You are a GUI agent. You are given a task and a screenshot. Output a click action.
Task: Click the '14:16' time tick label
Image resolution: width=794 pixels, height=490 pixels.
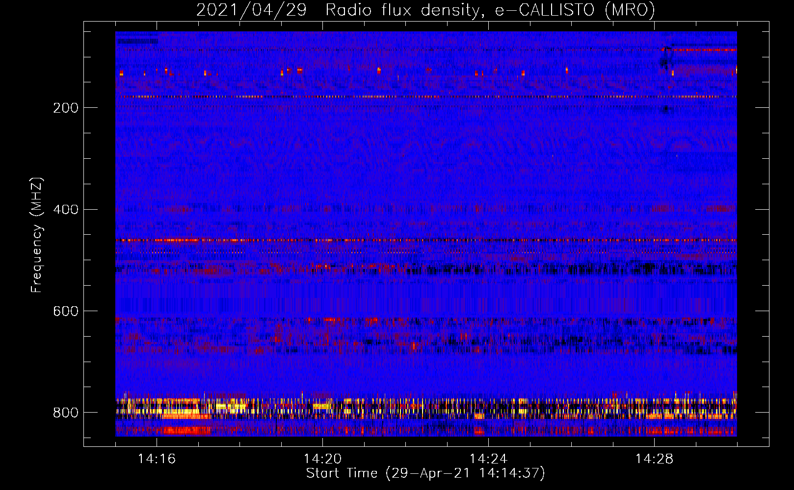(157, 459)
